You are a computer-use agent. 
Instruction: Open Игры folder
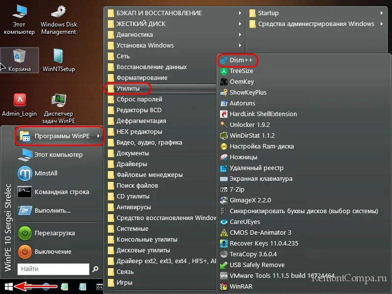[x=161, y=283]
